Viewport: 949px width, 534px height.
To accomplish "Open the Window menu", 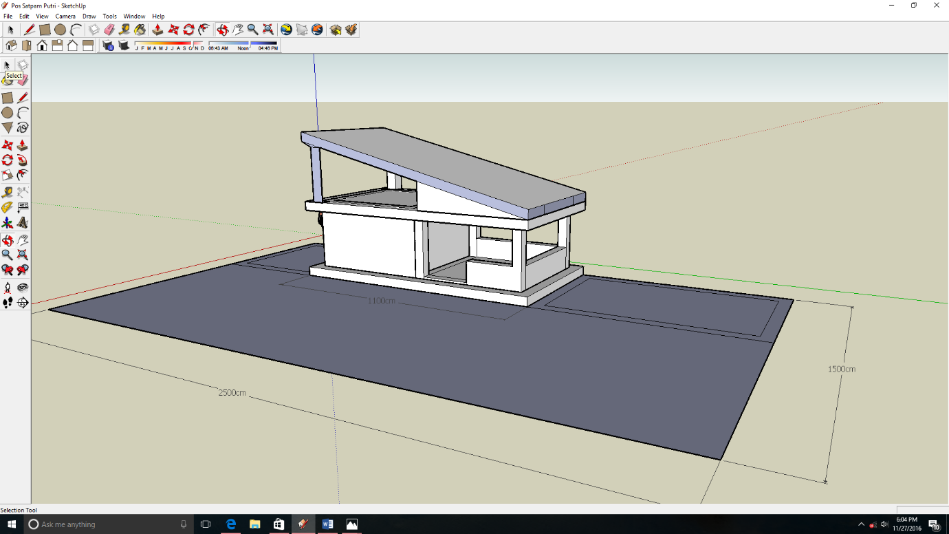I will [x=134, y=16].
